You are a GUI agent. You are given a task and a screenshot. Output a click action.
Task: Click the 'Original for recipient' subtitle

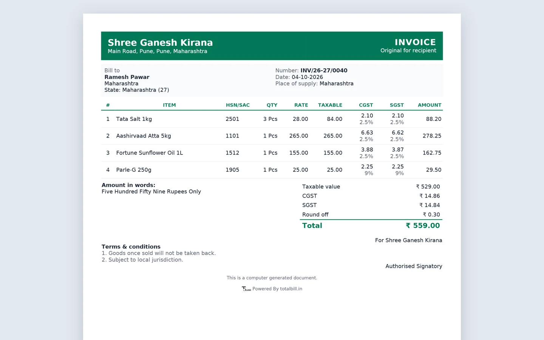[x=408, y=51]
